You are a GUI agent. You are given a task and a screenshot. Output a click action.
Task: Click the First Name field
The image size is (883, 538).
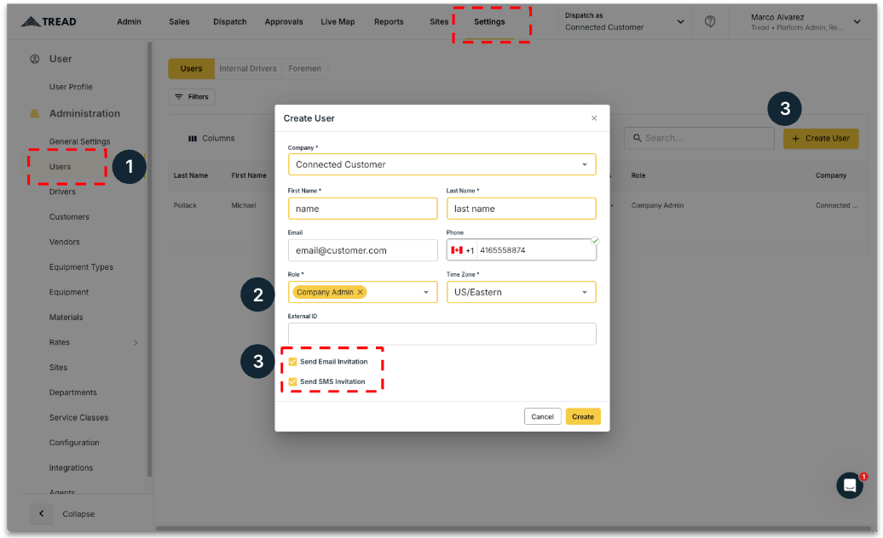pyautogui.click(x=363, y=209)
